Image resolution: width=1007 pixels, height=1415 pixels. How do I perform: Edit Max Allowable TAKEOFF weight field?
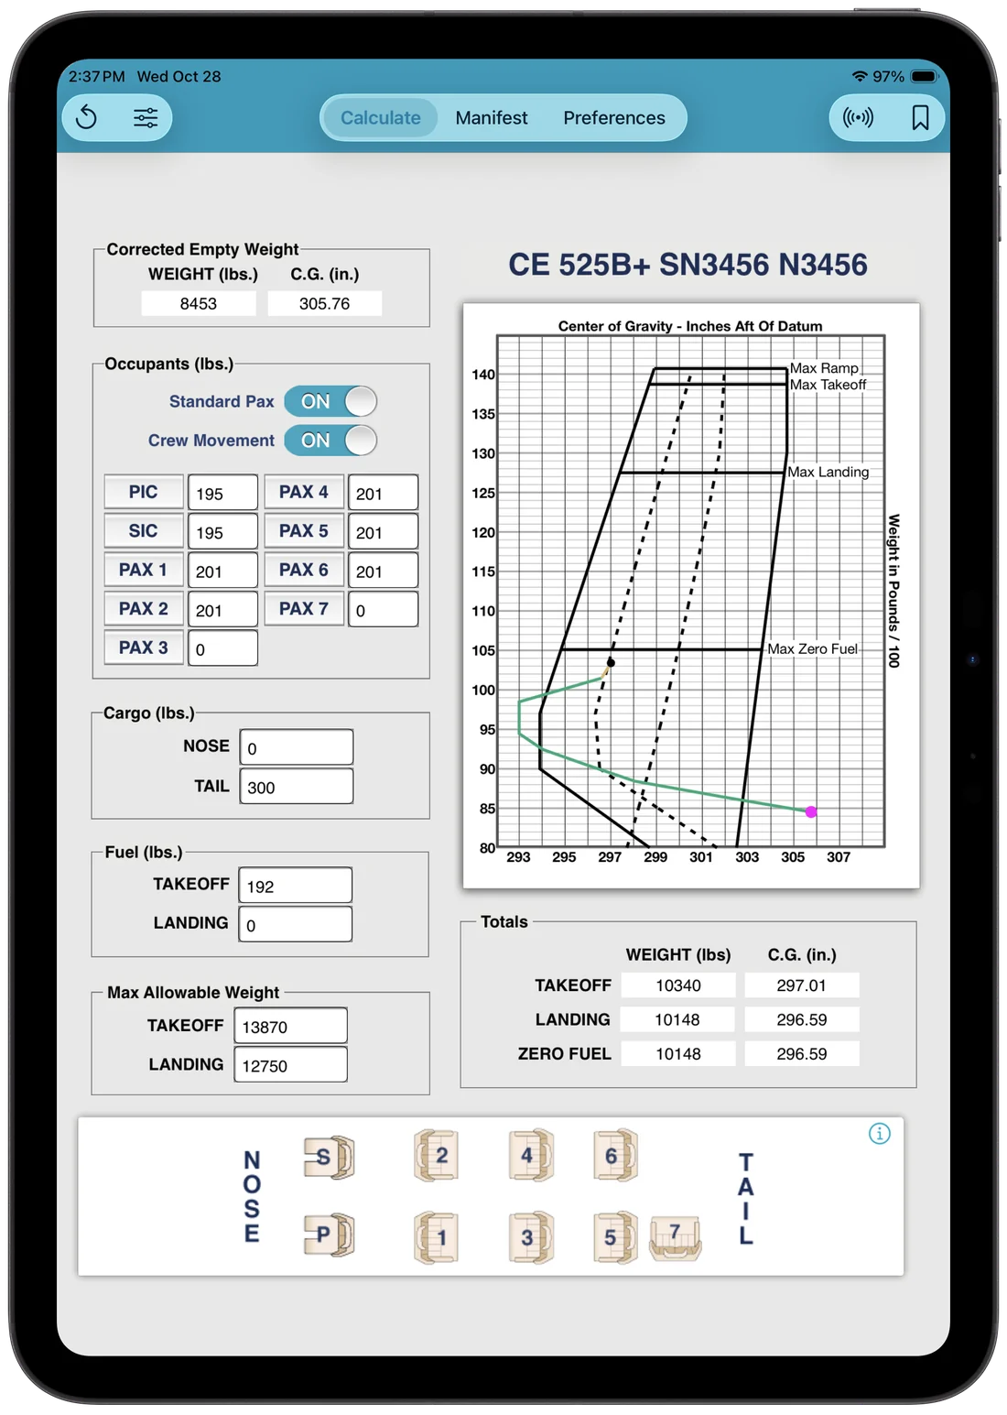click(291, 1026)
